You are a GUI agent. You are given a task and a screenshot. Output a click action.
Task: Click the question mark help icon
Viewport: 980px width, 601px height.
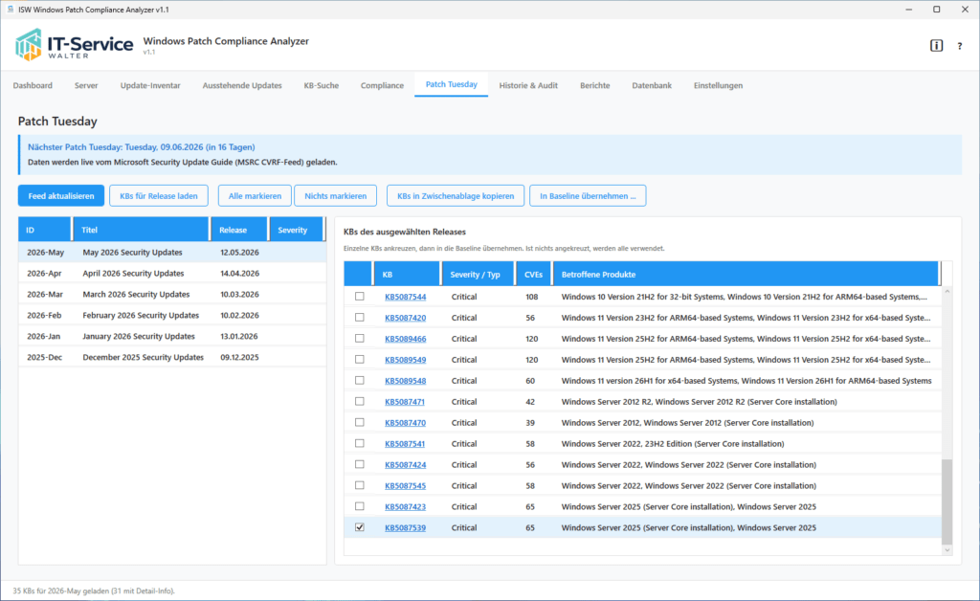click(x=959, y=46)
